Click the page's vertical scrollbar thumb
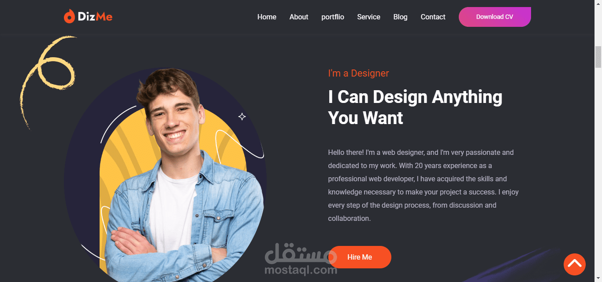The image size is (602, 282). pyautogui.click(x=598, y=57)
